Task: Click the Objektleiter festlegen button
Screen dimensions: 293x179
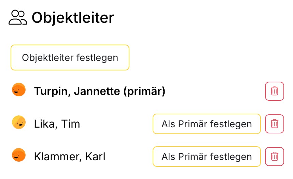Action: (70, 58)
